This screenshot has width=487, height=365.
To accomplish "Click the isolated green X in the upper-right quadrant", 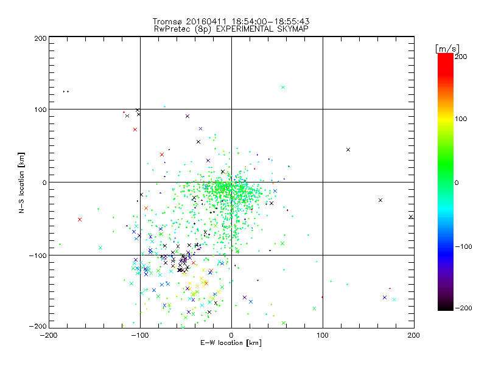I will [x=283, y=87].
